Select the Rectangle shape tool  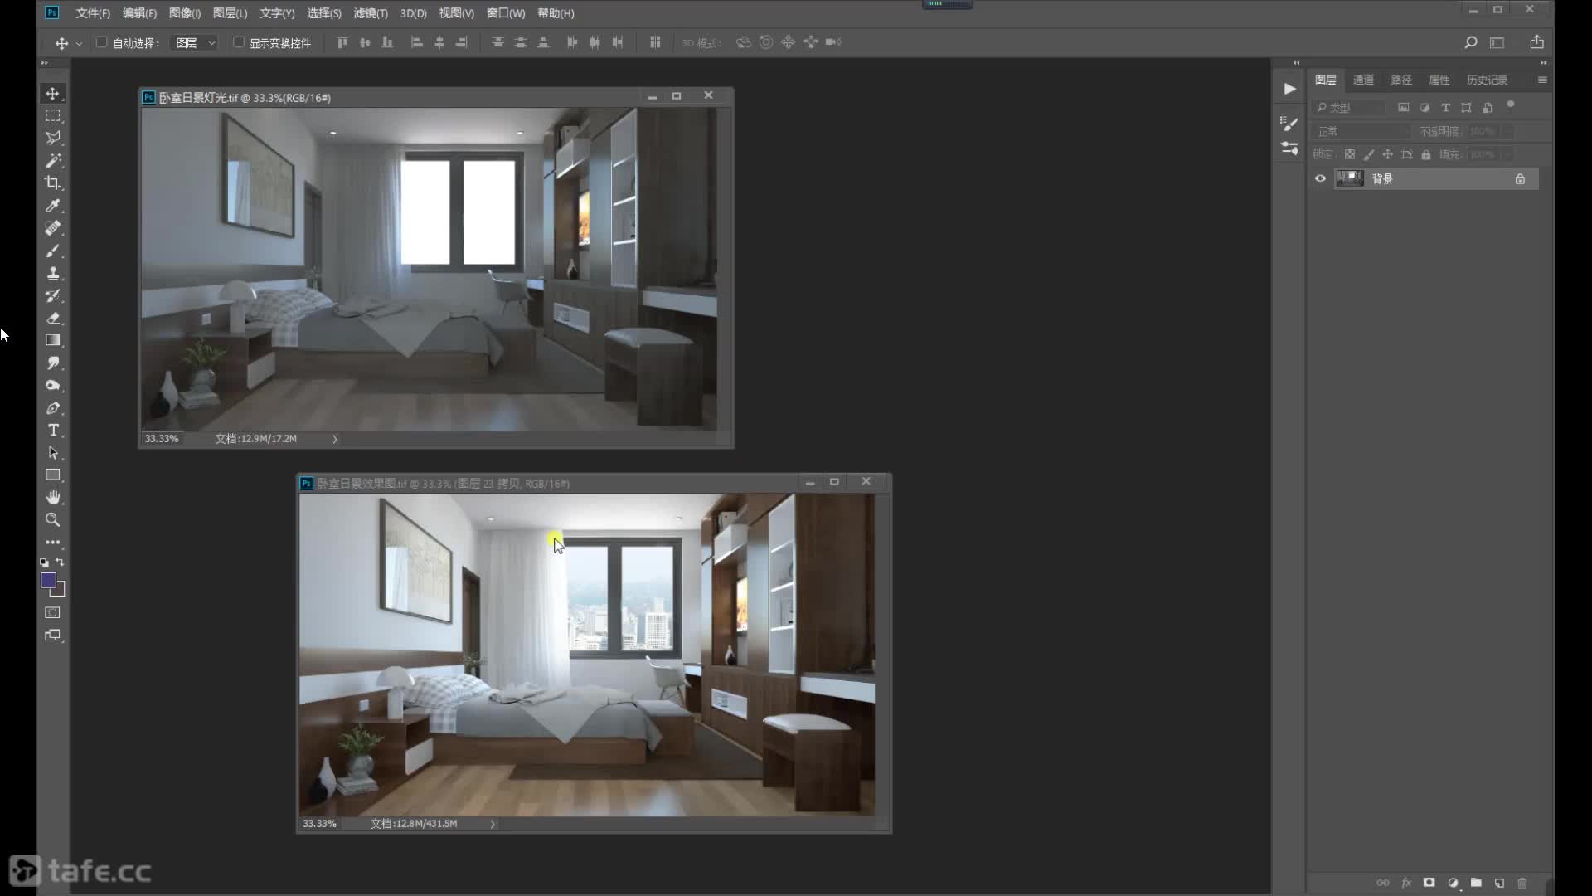tap(53, 475)
